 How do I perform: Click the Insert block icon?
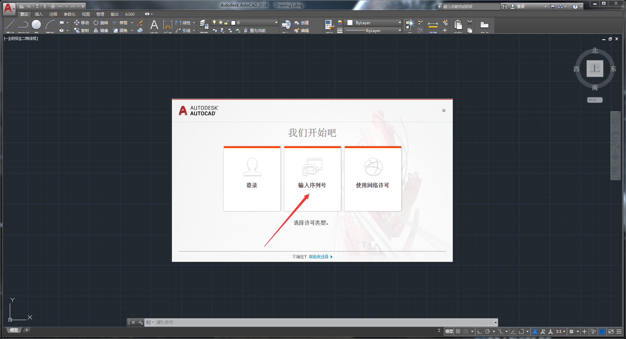point(286,24)
